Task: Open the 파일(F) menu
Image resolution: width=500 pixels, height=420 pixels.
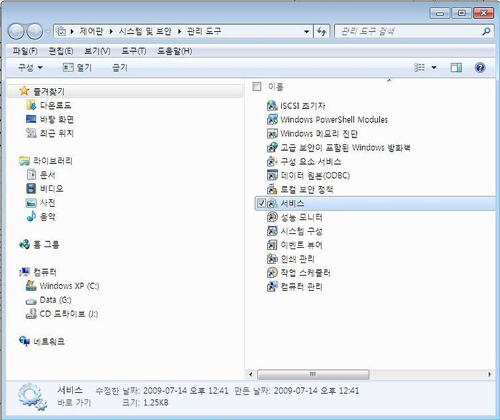Action: [x=25, y=51]
